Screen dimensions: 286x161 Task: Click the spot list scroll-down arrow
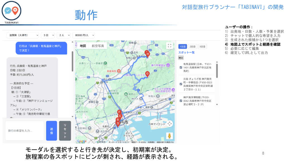217,105
